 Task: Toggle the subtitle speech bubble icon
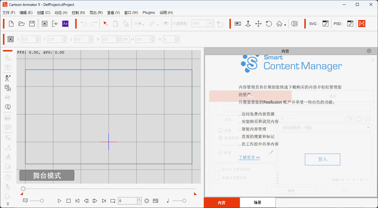tap(25, 201)
